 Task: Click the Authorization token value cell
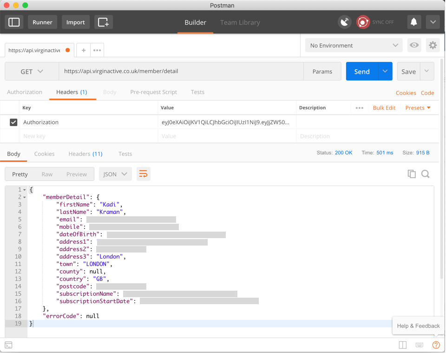pos(227,122)
